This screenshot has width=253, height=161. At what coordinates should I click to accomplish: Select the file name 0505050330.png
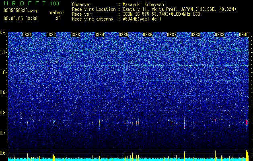coord(21,10)
